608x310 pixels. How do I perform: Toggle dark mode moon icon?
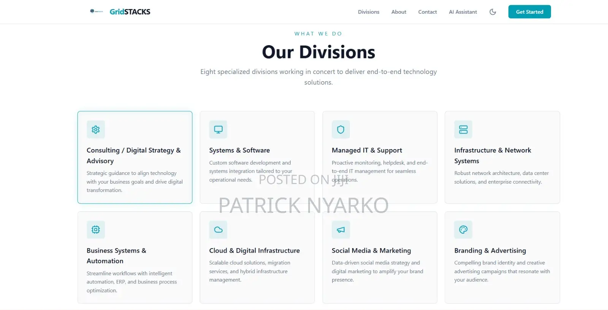tap(493, 12)
